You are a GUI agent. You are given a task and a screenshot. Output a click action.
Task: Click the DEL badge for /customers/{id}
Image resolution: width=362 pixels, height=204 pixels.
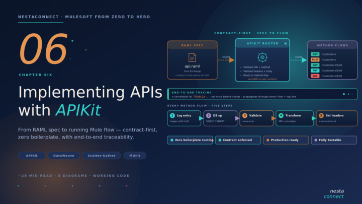(x=315, y=76)
